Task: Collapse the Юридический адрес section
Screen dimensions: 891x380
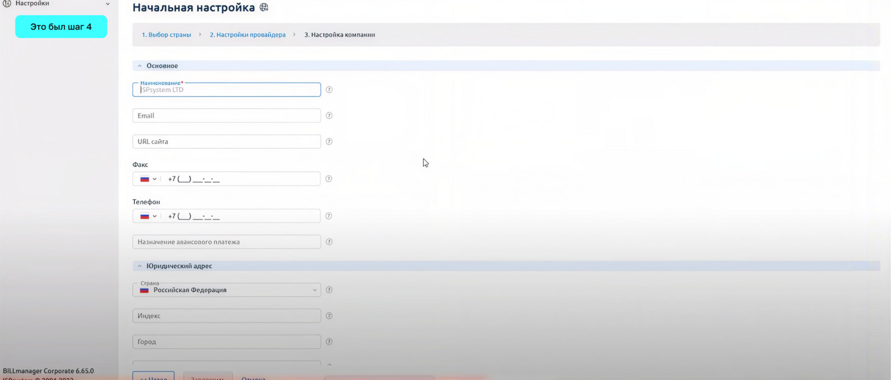Action: 139,266
